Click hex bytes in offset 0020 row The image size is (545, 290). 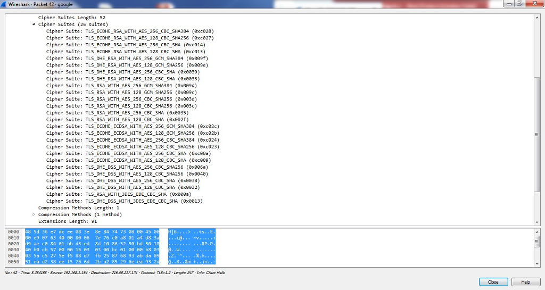coord(92,244)
